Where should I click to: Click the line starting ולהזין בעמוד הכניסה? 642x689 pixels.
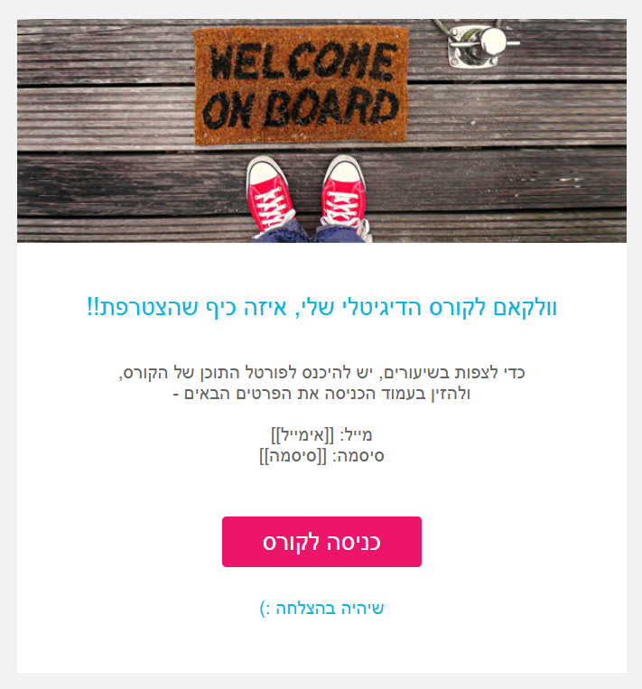[321, 394]
